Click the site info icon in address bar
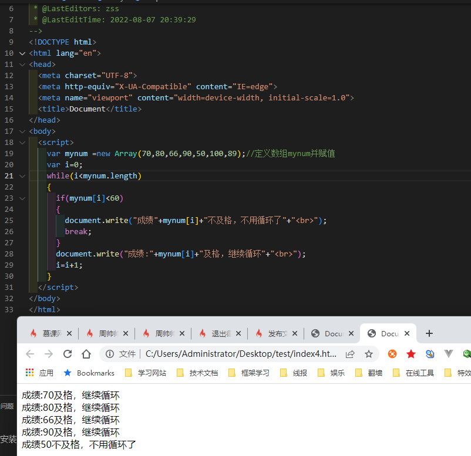The width and height of the screenshot is (471, 456). click(x=109, y=354)
